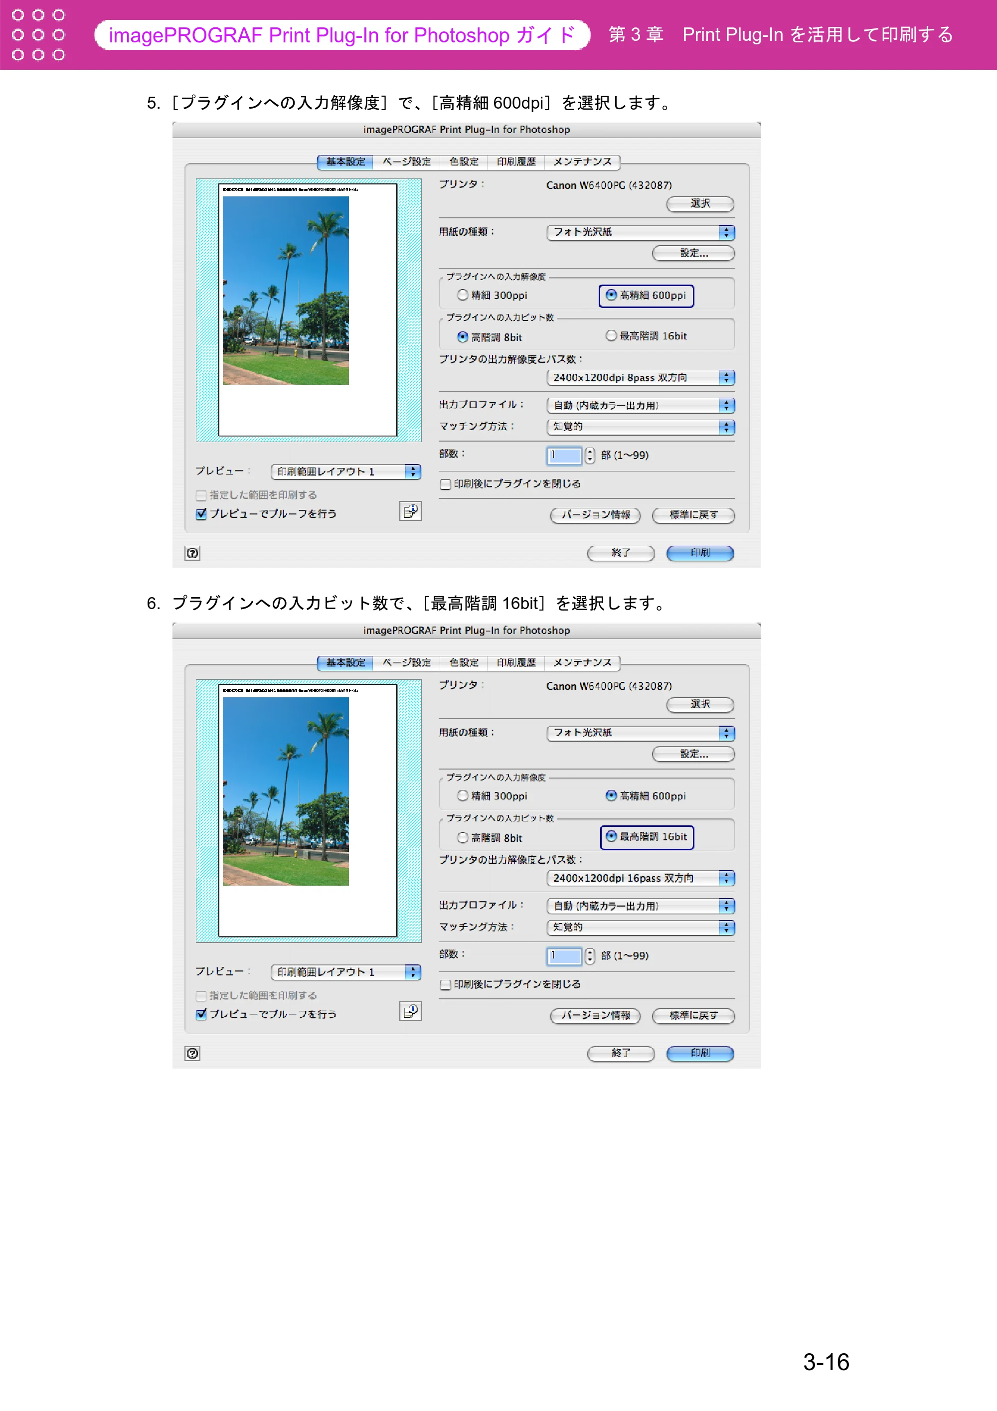Select 精細 300ppi radio in upper dialog
This screenshot has width=997, height=1411.
pos(462,295)
